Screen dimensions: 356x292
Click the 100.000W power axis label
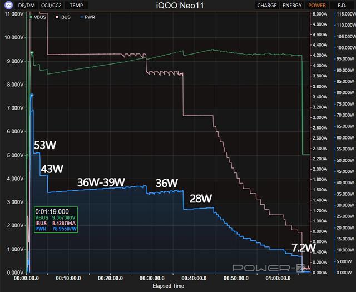tap(346, 48)
